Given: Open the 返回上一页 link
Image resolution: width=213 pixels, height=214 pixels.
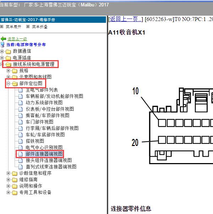Looking at the screenshot, I should point(126,19).
